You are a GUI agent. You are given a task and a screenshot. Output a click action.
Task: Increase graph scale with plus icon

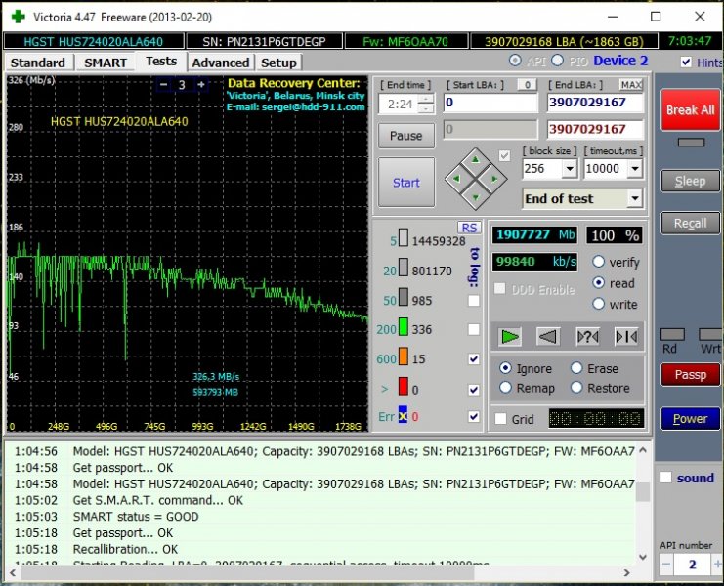(x=201, y=85)
